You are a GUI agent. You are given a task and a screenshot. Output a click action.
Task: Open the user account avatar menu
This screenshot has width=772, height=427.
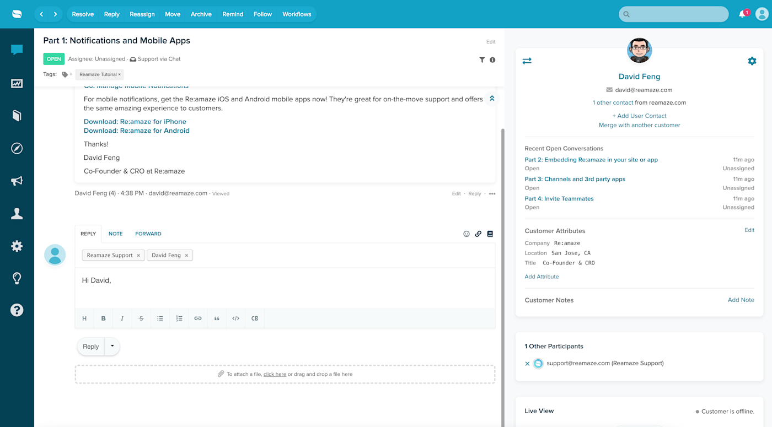(x=762, y=14)
